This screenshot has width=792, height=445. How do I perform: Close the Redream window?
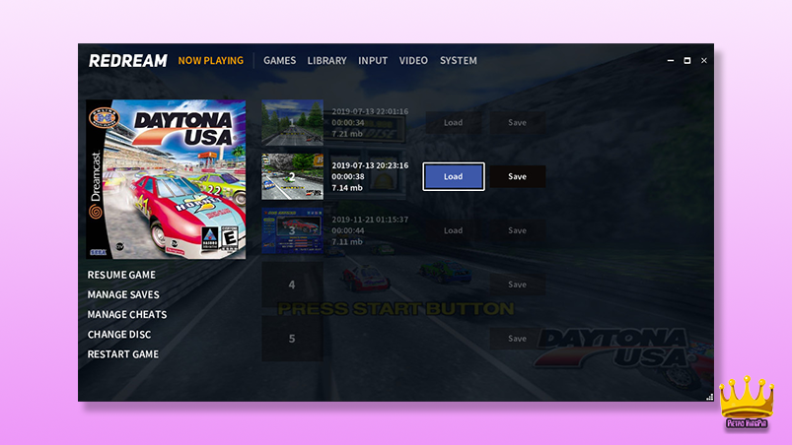tap(703, 60)
